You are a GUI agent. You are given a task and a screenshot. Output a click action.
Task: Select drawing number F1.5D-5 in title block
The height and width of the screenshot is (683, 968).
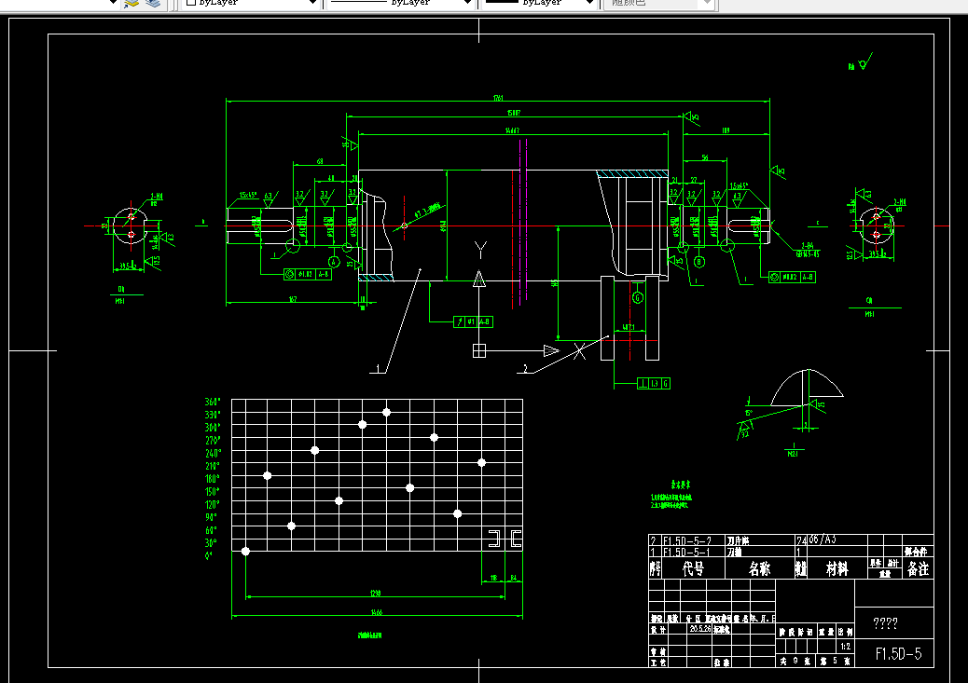click(898, 654)
